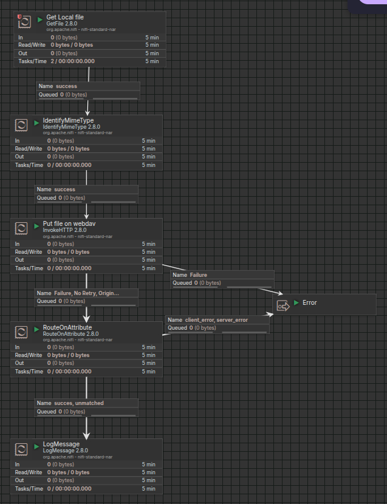
Task: Click the In row of Put file on webdav
Action: [86, 244]
